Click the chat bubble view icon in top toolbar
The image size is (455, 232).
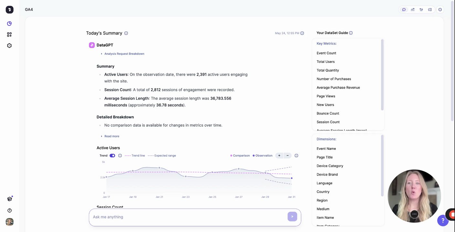404,10
